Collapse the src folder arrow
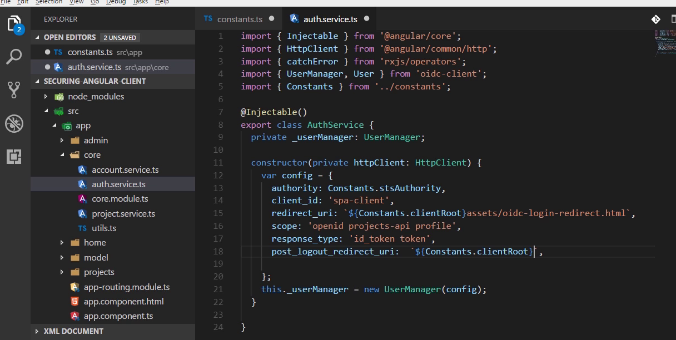 pyautogui.click(x=46, y=111)
